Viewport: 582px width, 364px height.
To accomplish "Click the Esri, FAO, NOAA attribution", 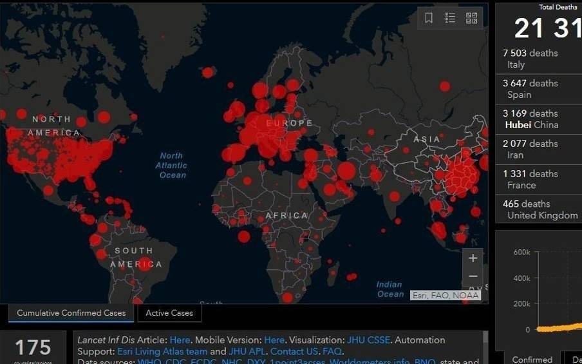I will pos(446,296).
